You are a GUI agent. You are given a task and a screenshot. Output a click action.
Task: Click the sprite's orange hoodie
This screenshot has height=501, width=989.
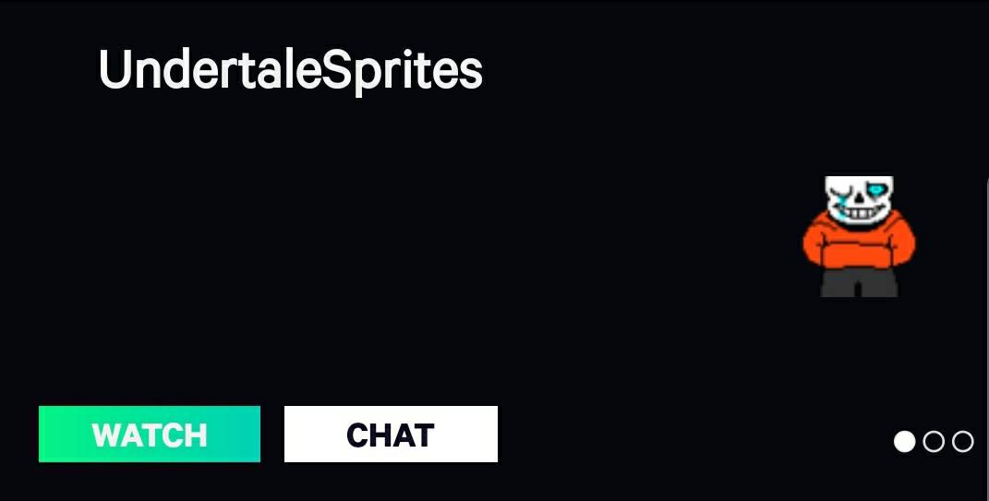pyautogui.click(x=859, y=241)
